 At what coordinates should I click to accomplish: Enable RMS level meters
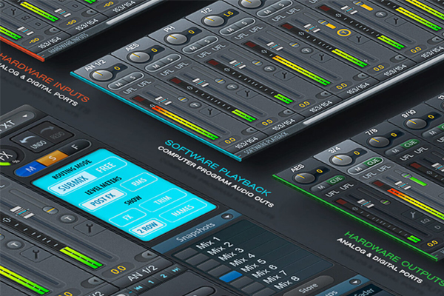(139, 183)
